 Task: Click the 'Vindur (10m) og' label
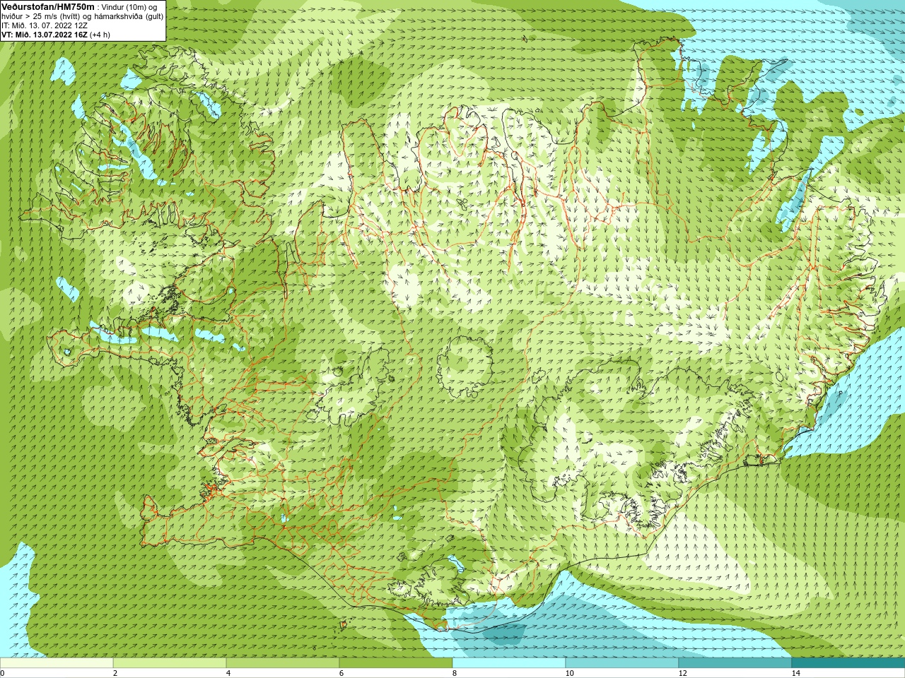coord(129,7)
